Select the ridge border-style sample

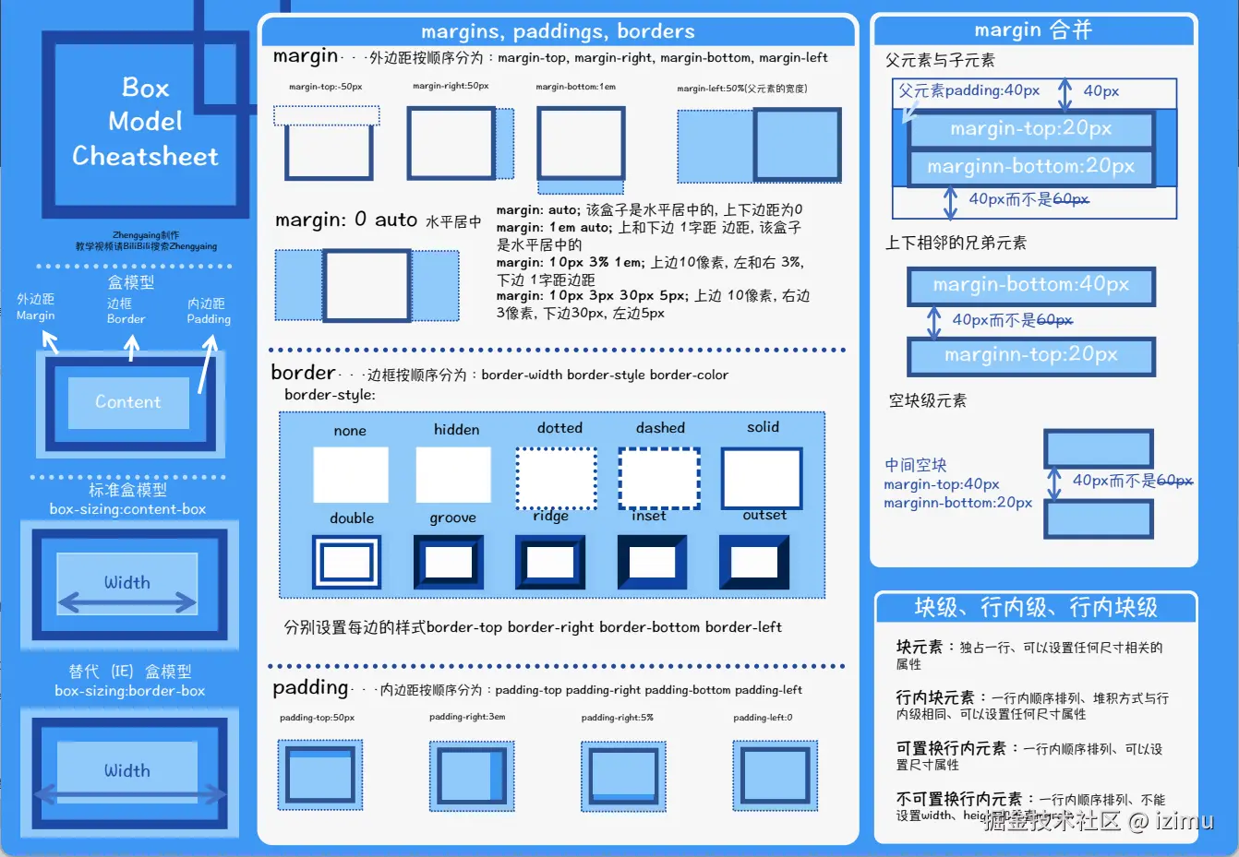click(549, 561)
